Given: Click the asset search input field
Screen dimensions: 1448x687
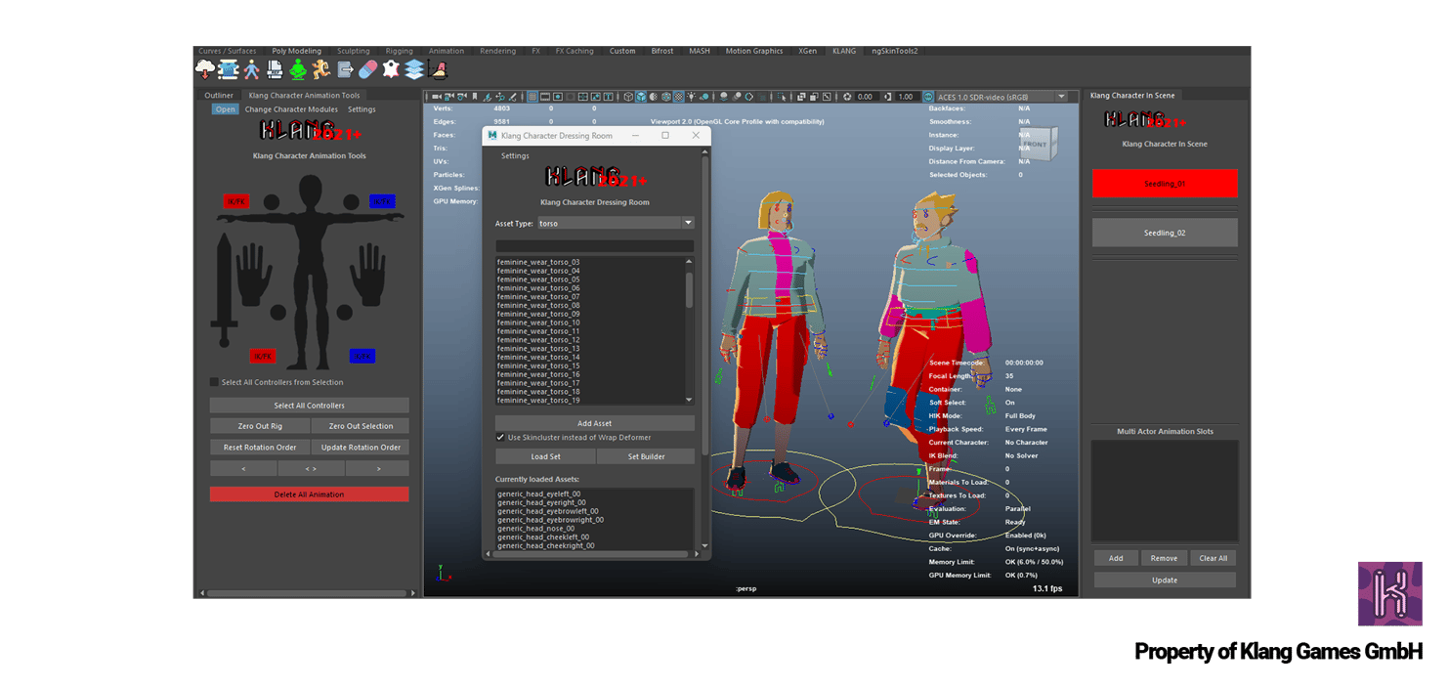Looking at the screenshot, I should [x=594, y=245].
